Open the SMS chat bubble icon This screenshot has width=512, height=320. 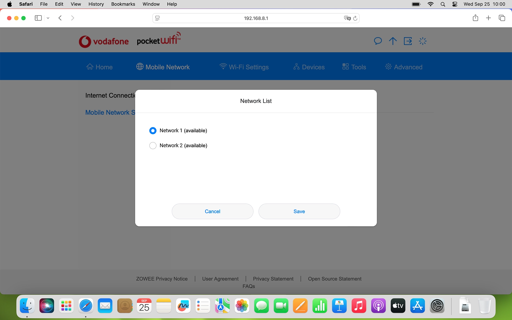tap(378, 41)
